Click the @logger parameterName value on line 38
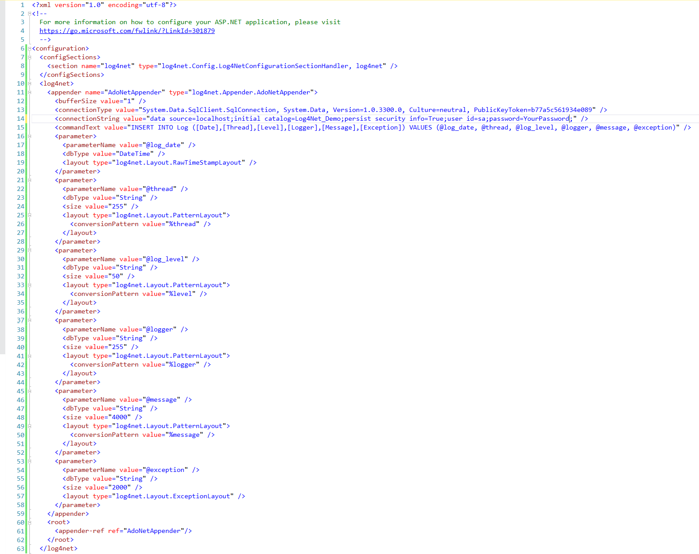Screen dimensions: 699x554 point(160,329)
